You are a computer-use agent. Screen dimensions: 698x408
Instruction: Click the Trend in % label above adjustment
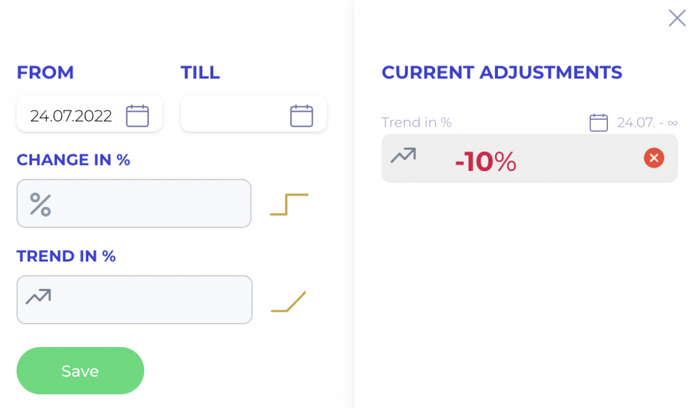click(x=416, y=123)
